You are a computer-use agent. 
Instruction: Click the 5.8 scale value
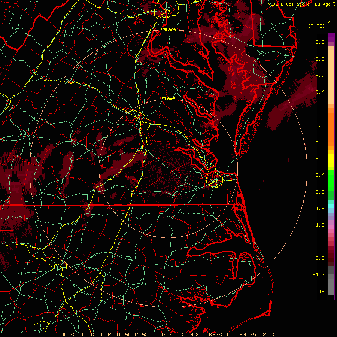pos(320,125)
